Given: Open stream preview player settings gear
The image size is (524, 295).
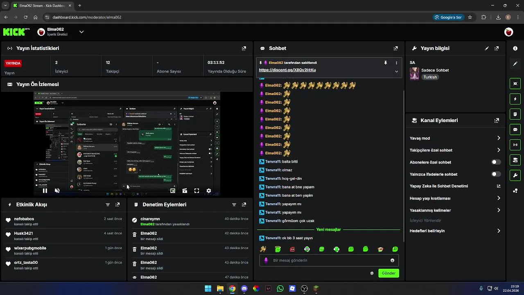Looking at the screenshot, I should (209, 191).
